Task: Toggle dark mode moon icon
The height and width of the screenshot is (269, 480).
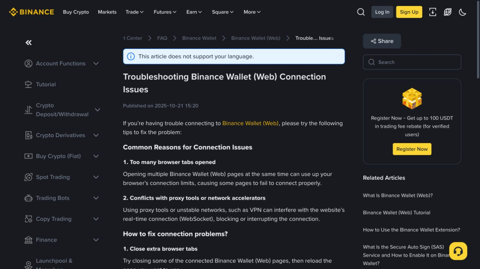Action: coord(463,12)
